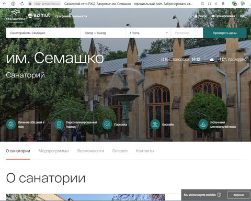Switch to the Медпрограммы tab

click(54, 151)
